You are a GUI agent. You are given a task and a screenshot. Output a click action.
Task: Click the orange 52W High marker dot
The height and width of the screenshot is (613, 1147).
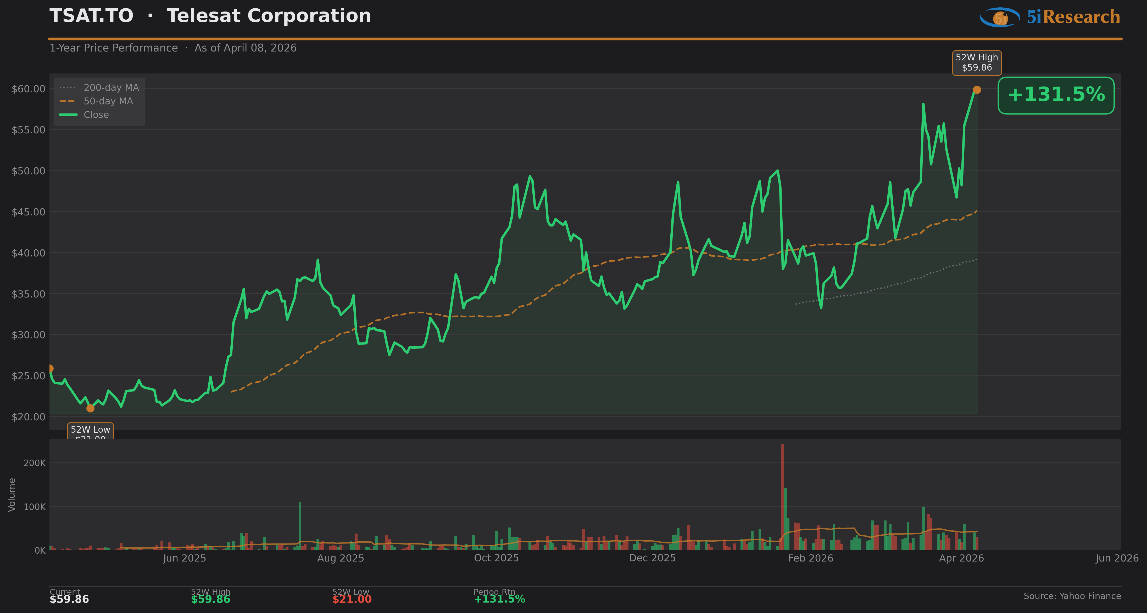click(x=976, y=90)
